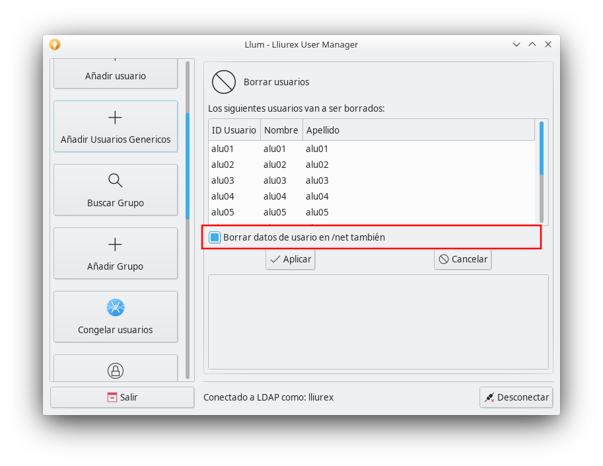
Task: Sort by the ID Usuario column header
Action: pyautogui.click(x=234, y=130)
